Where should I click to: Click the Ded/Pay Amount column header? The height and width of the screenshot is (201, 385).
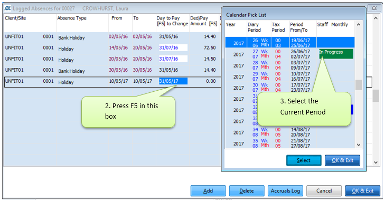[203, 21]
